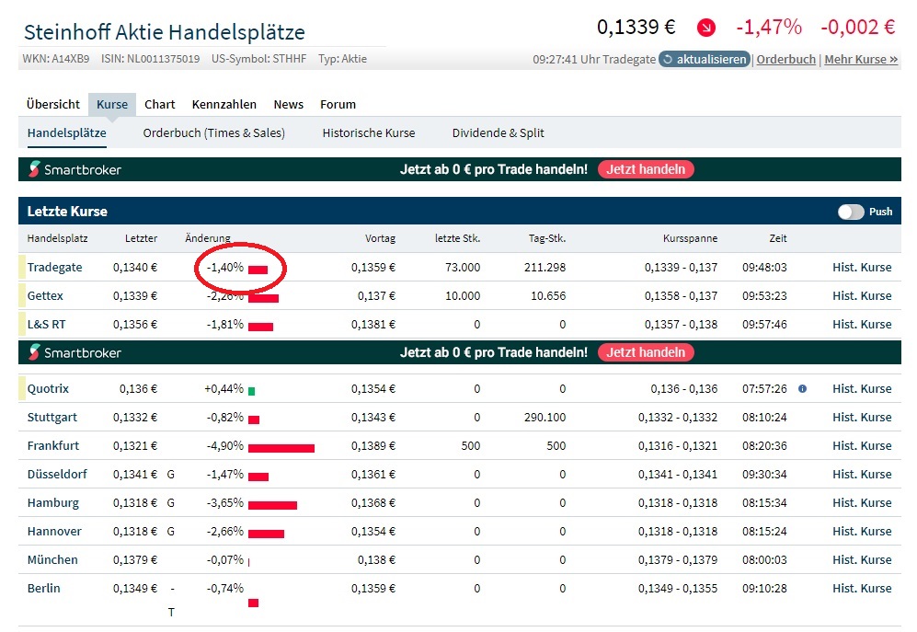Open the Düsseldorf exchange link
The width and height of the screenshot is (917, 632).
pos(57,474)
